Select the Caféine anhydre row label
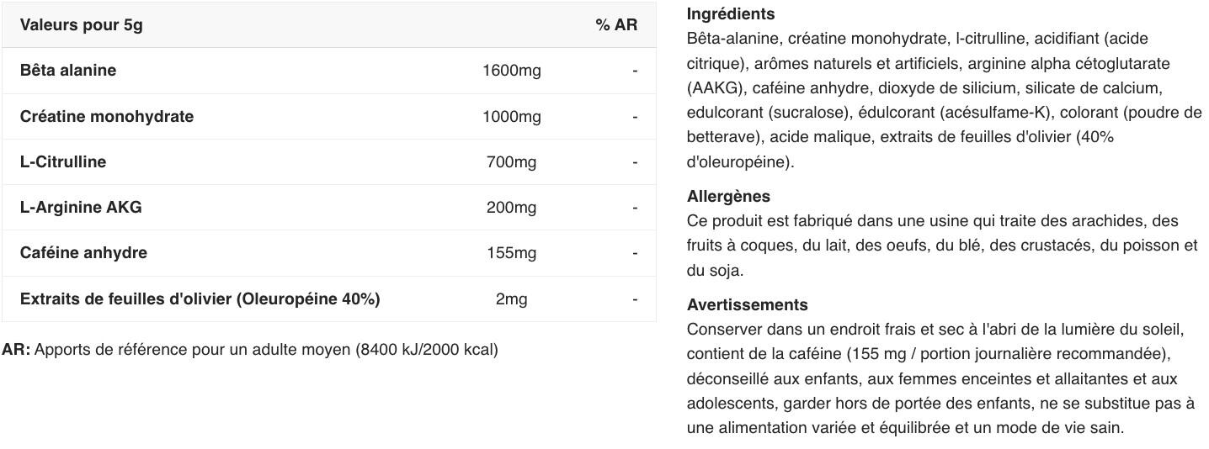The width and height of the screenshot is (1209, 449). (x=83, y=253)
